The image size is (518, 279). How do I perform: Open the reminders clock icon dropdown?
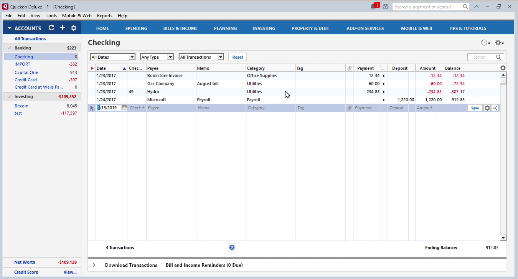(486, 43)
